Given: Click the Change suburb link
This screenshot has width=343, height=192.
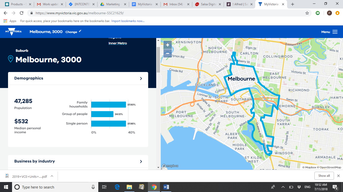Looking at the screenshot, I should [71, 32].
